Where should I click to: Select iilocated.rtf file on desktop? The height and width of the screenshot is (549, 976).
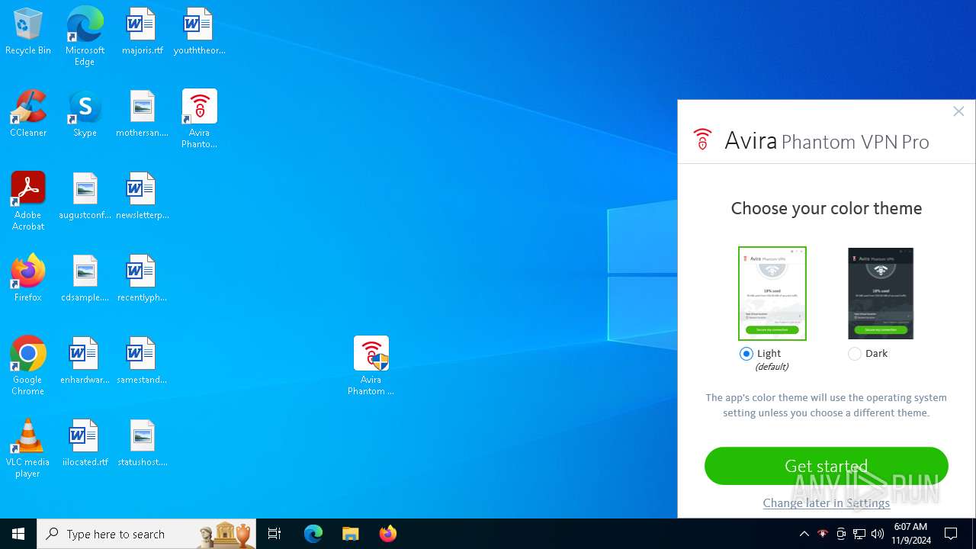click(x=85, y=444)
